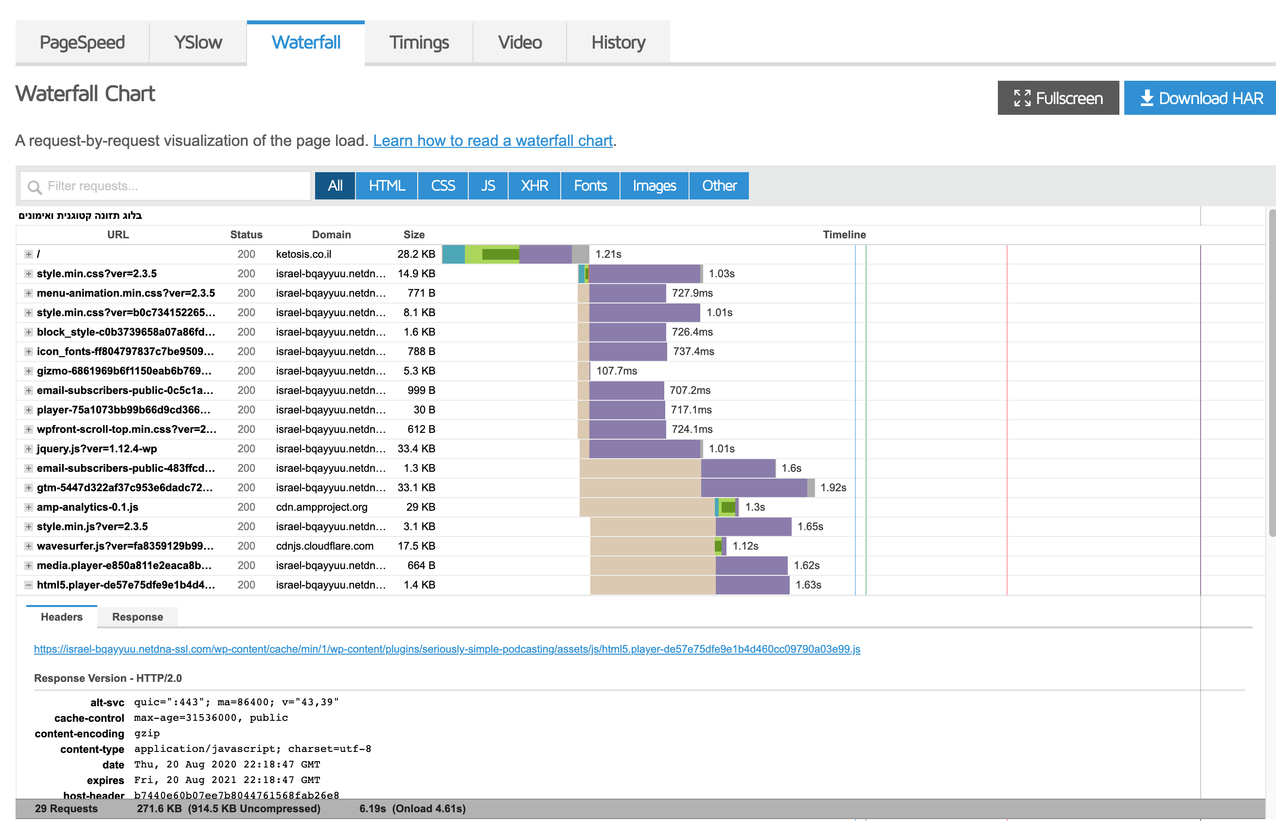Expand the gizmo request row
1276x821 pixels.
29,371
